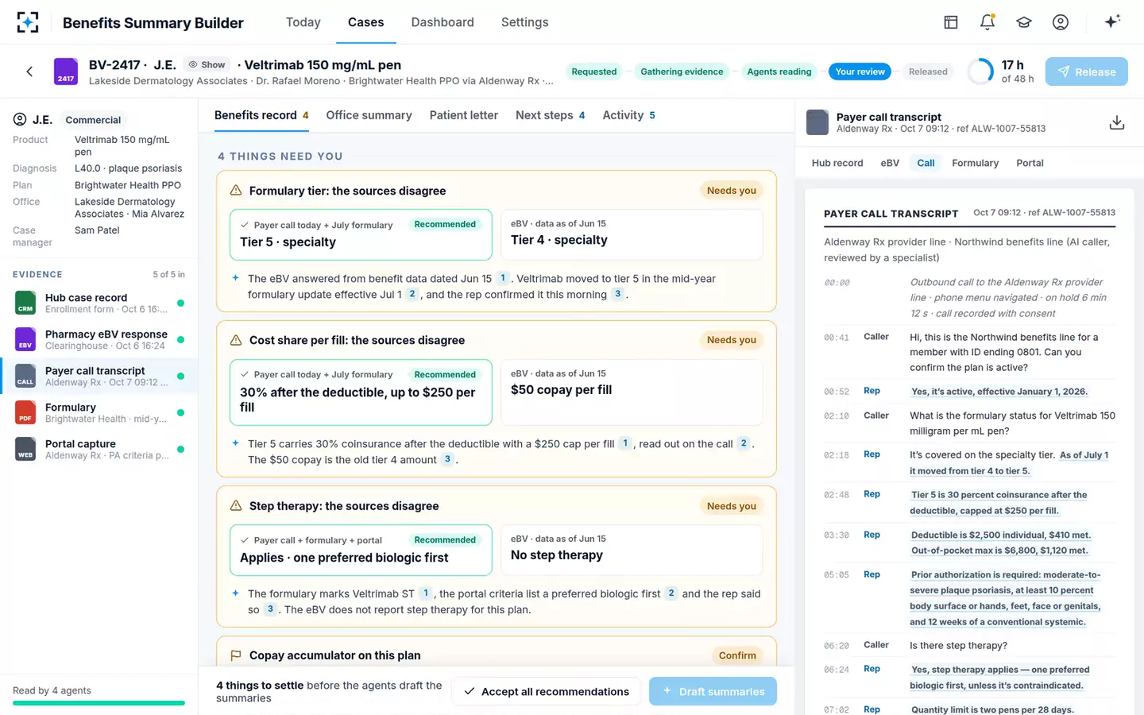Click the Commercial plan type tag

pyautogui.click(x=93, y=120)
